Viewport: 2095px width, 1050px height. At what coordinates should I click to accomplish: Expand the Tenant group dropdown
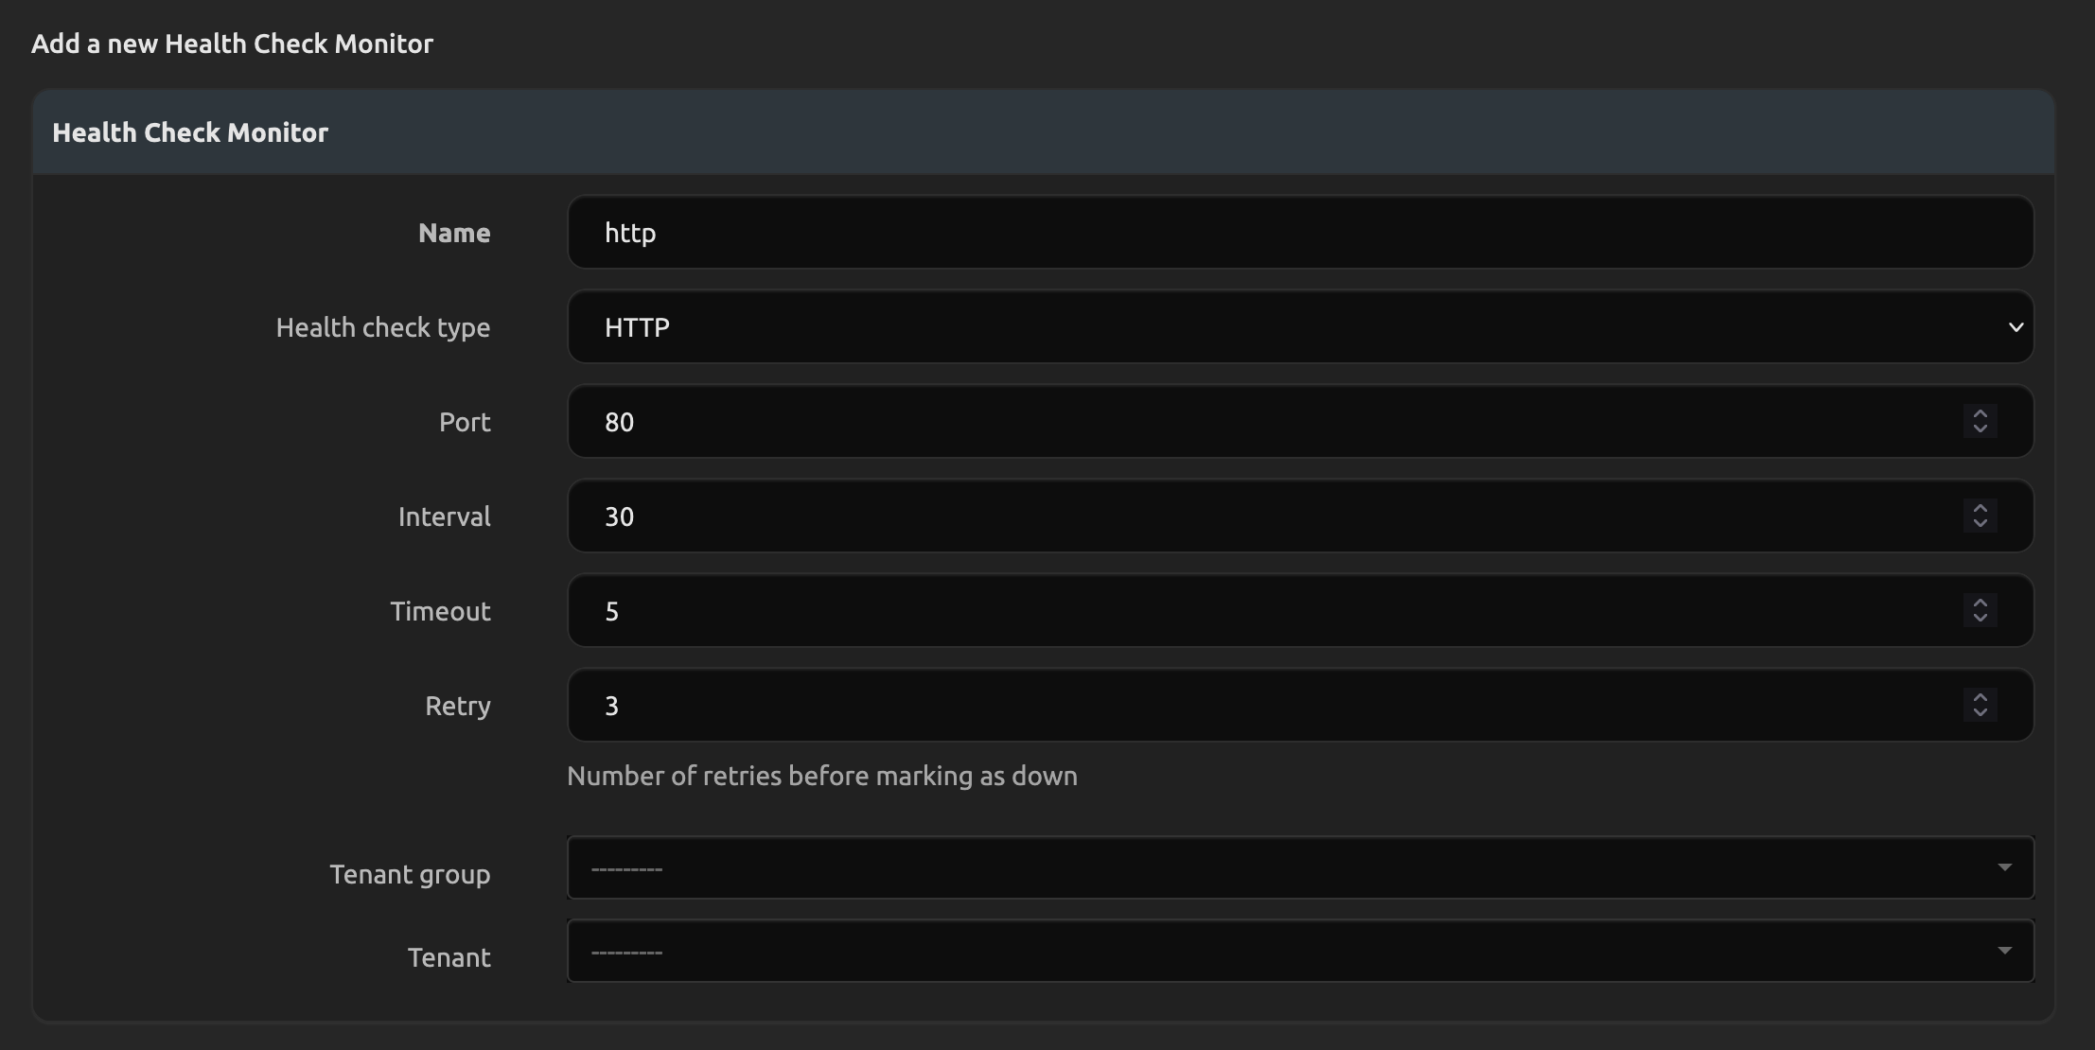[x=1299, y=868]
